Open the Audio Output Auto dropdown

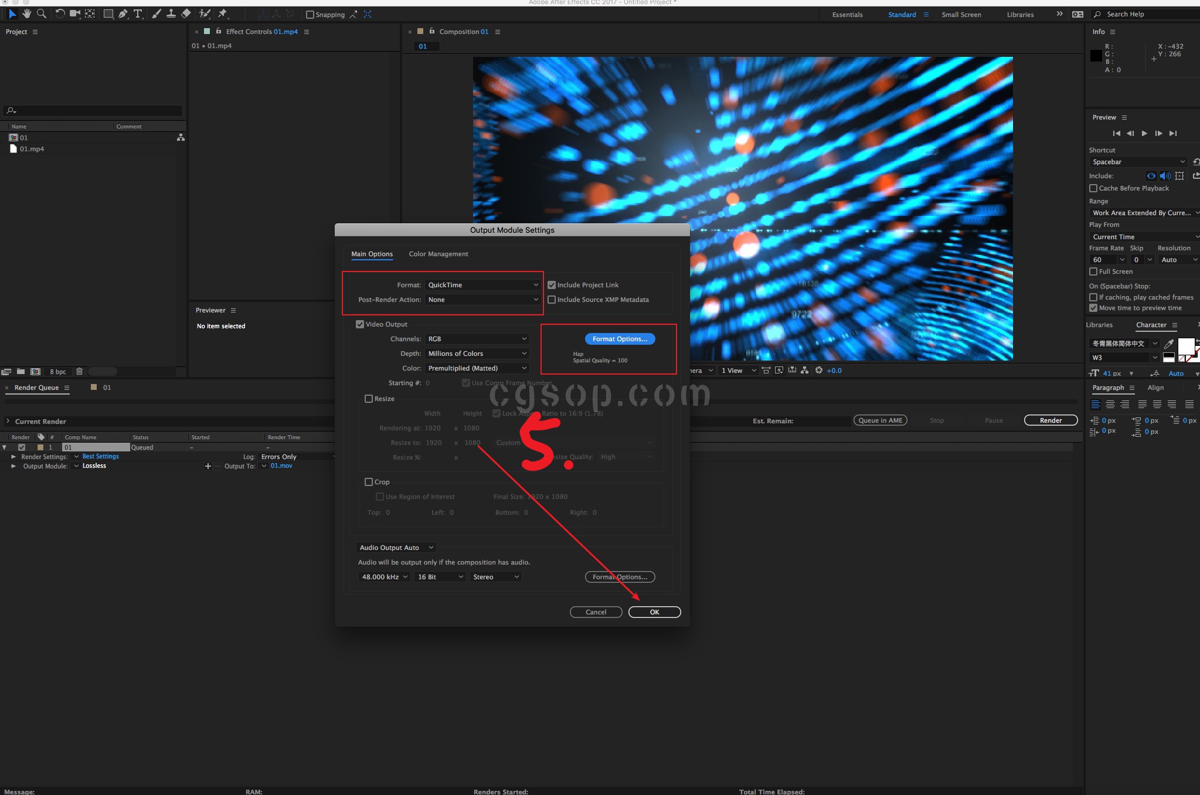(396, 548)
